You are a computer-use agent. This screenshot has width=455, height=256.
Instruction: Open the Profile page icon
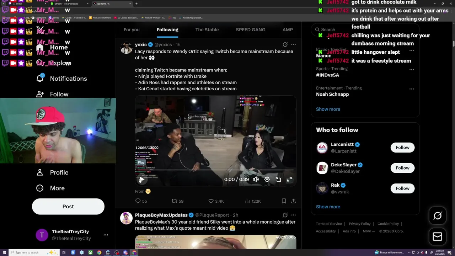coord(40,172)
